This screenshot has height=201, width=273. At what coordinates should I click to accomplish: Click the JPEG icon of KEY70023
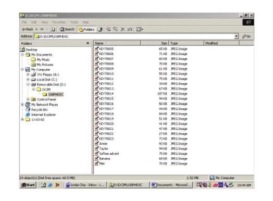[96, 139]
